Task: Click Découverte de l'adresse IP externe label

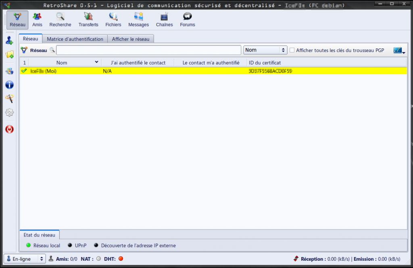Action: point(138,246)
